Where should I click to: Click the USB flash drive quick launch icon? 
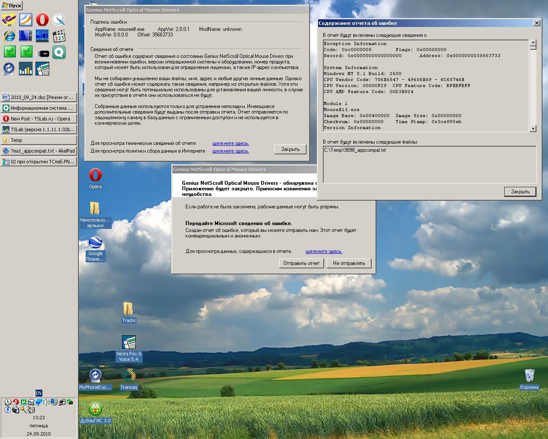click(x=42, y=53)
